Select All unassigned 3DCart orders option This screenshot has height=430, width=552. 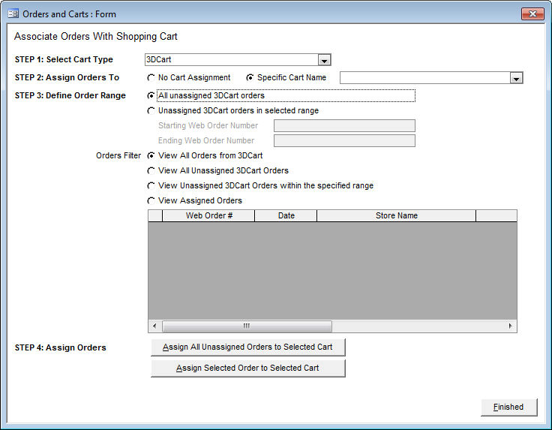click(152, 96)
